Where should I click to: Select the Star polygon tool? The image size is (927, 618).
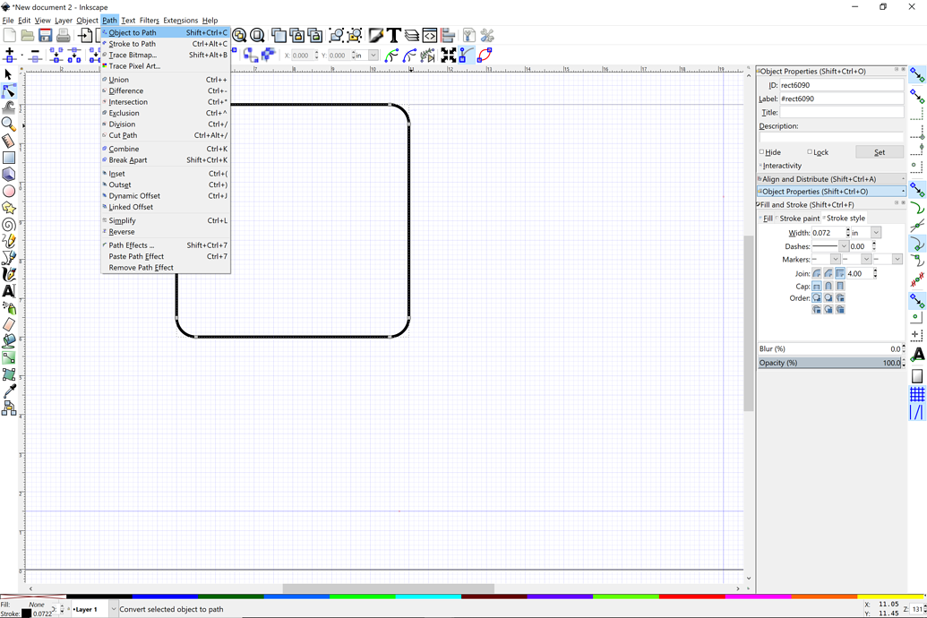(x=8, y=208)
